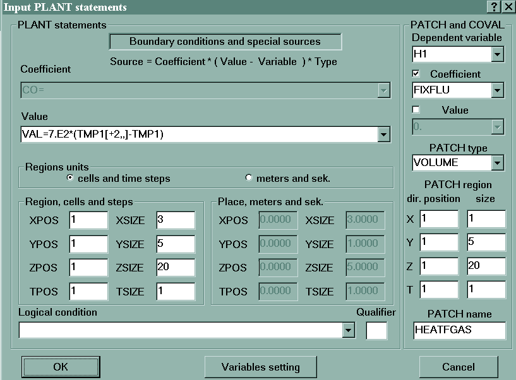Screen dimensions: 516x380
Task: Expand the Value formula dropdown
Action: tap(383, 134)
